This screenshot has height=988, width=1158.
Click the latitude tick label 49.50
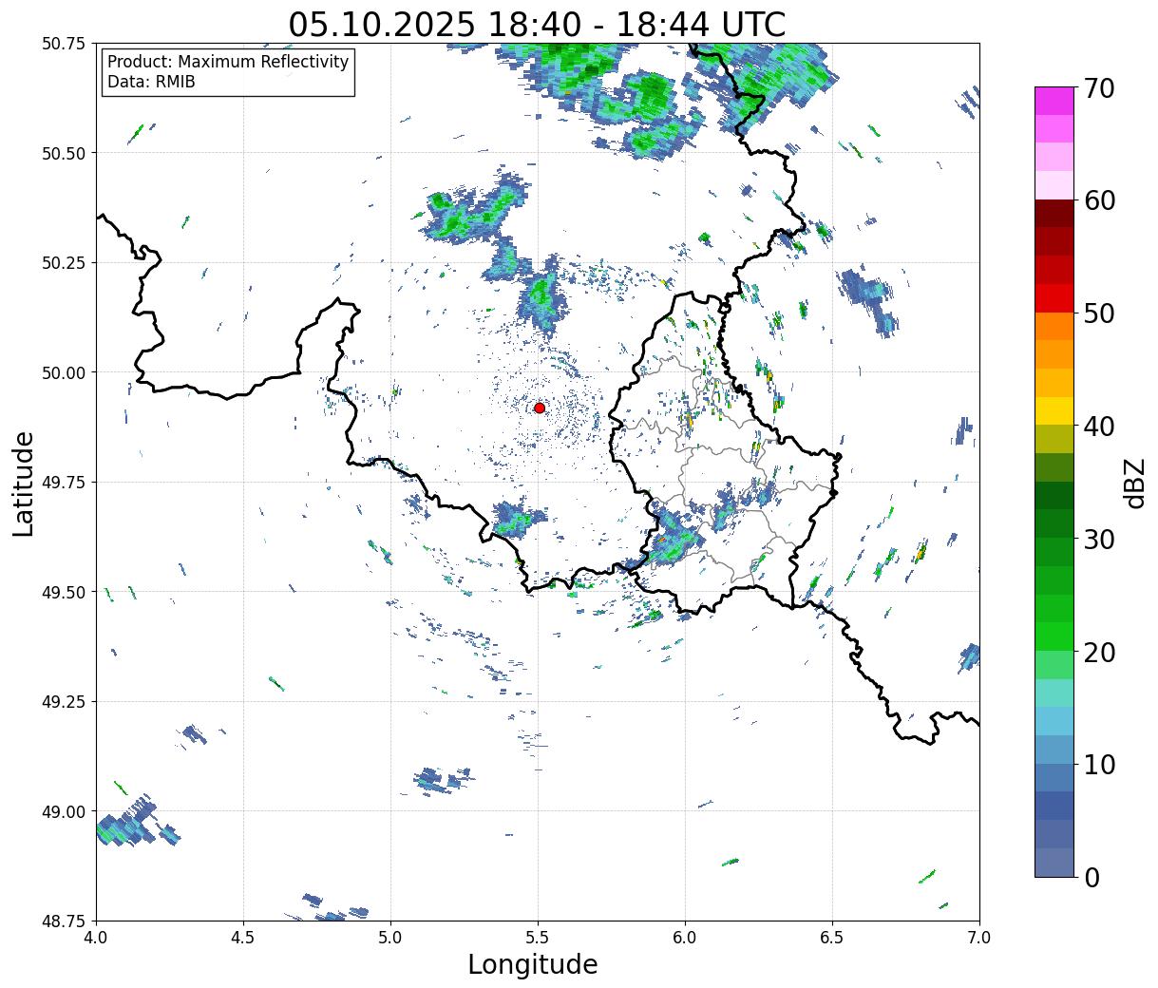coord(64,592)
